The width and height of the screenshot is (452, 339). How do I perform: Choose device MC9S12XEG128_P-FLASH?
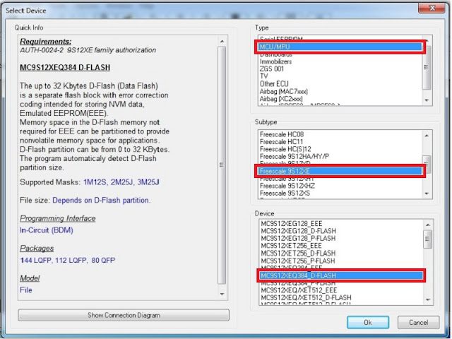(298, 239)
